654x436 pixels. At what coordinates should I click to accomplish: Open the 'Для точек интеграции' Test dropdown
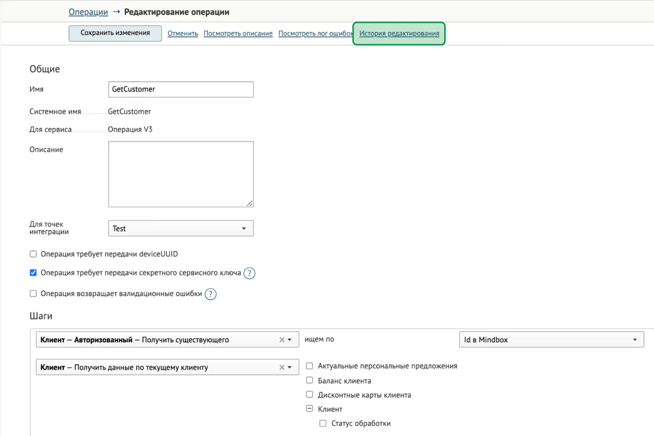coord(181,228)
